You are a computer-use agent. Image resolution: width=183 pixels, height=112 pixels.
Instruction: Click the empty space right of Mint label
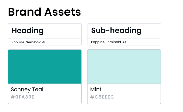pos(131,89)
